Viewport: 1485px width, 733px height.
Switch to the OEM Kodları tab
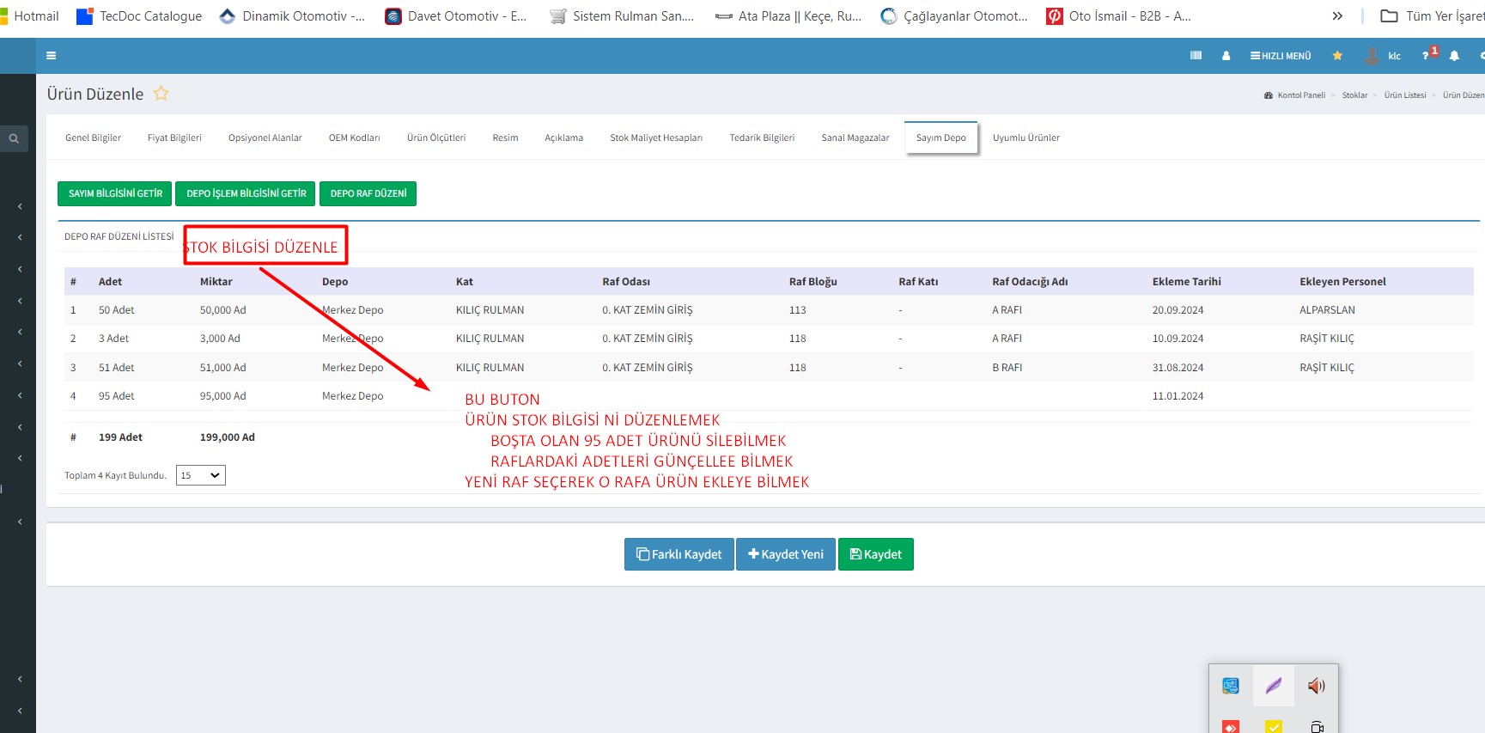pos(354,137)
